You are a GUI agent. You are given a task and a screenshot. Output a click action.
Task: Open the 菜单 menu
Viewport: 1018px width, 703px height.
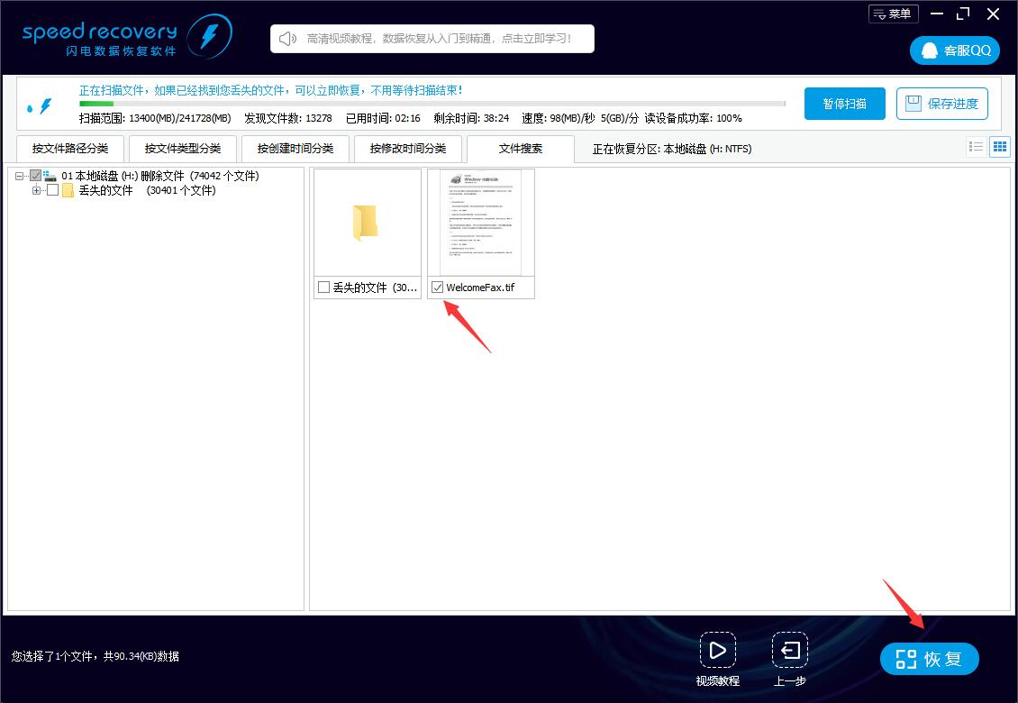(893, 14)
